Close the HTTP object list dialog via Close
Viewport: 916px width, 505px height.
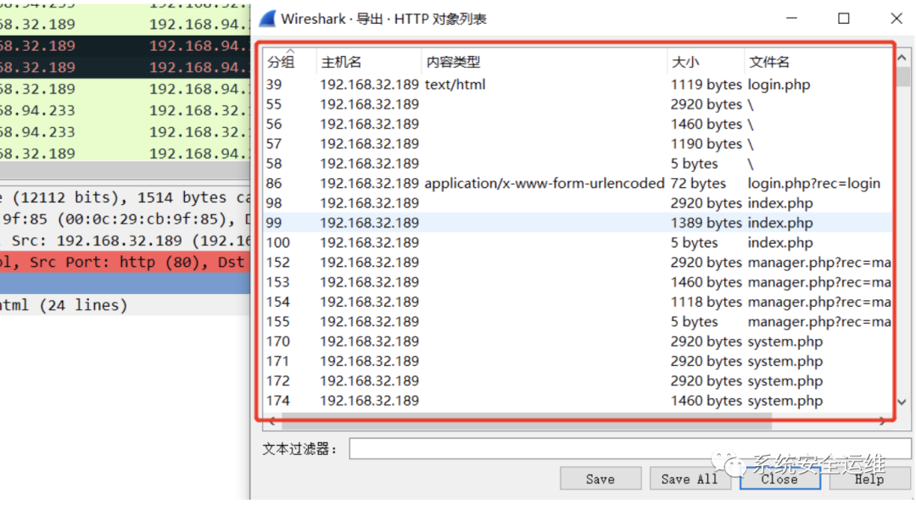coord(780,479)
